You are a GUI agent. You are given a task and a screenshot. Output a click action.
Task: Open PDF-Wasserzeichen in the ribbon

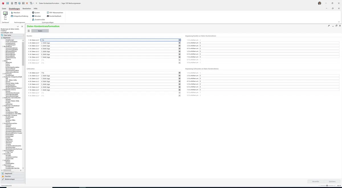tap(55, 13)
